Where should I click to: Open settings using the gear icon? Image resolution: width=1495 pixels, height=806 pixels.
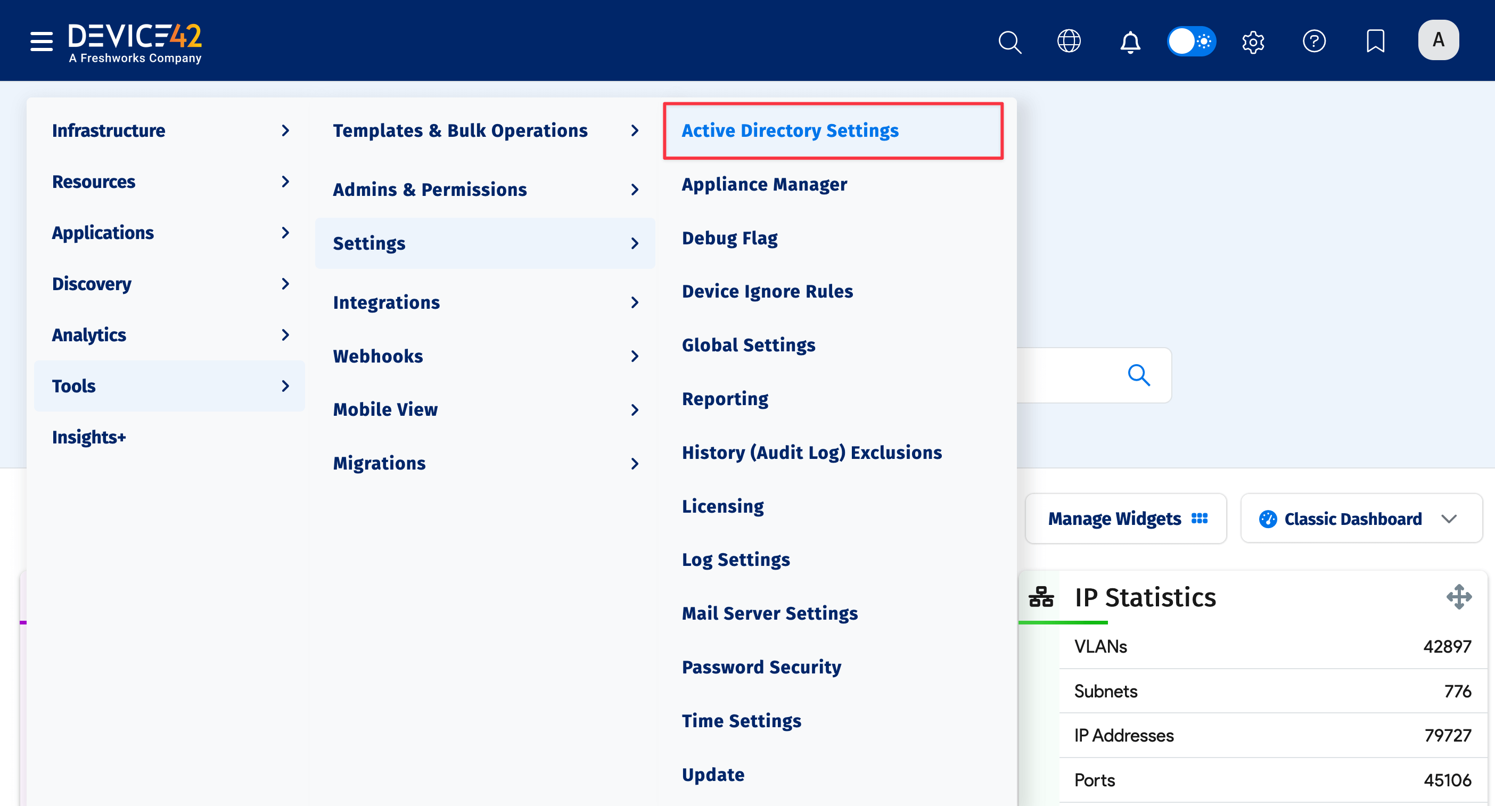(x=1253, y=41)
